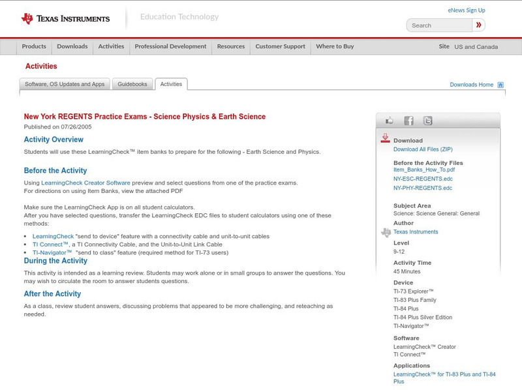The width and height of the screenshot is (522, 390).
Task: Click inside the Search input field
Action: coord(440,24)
